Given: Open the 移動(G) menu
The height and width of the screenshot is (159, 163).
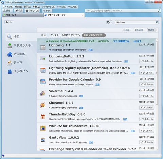Looking at the screenshot, I should [36, 7].
